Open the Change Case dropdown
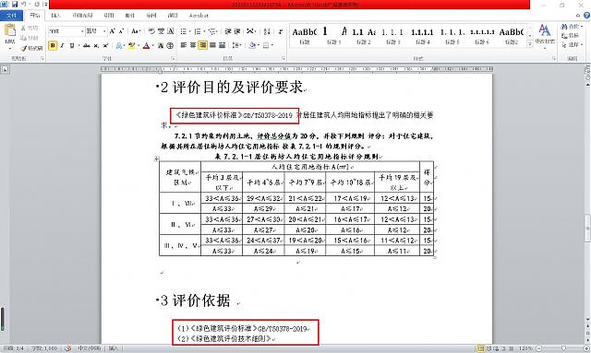 pyautogui.click(x=136, y=31)
